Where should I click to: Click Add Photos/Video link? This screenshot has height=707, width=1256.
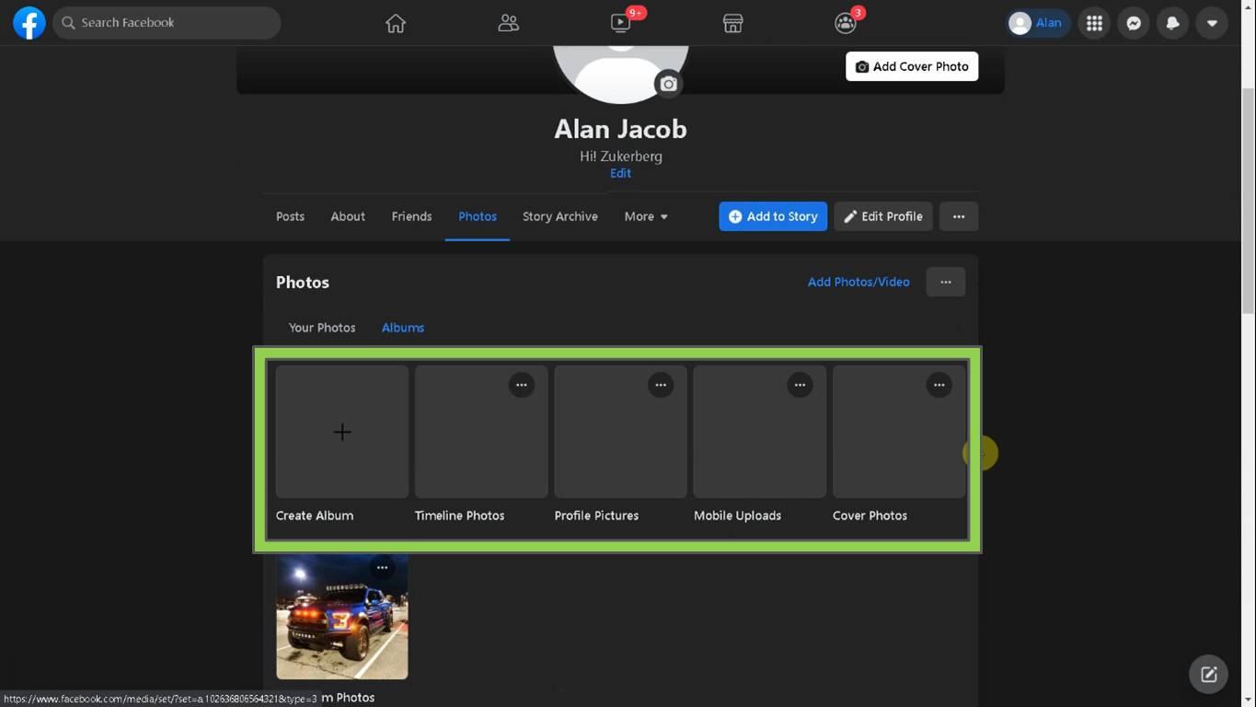click(x=858, y=282)
